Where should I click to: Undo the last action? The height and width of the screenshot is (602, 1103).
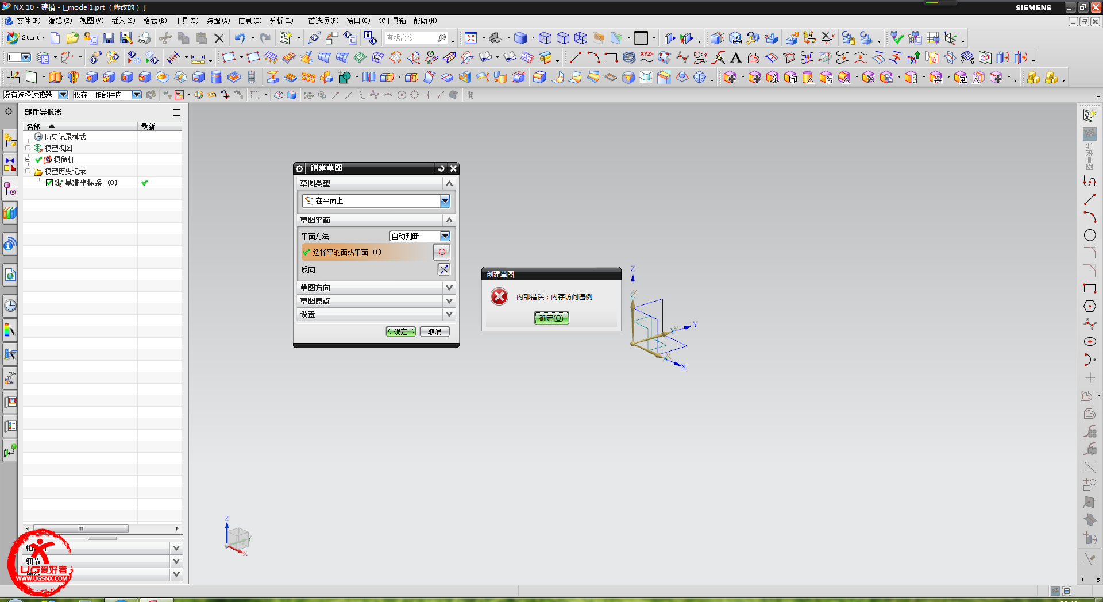(240, 38)
